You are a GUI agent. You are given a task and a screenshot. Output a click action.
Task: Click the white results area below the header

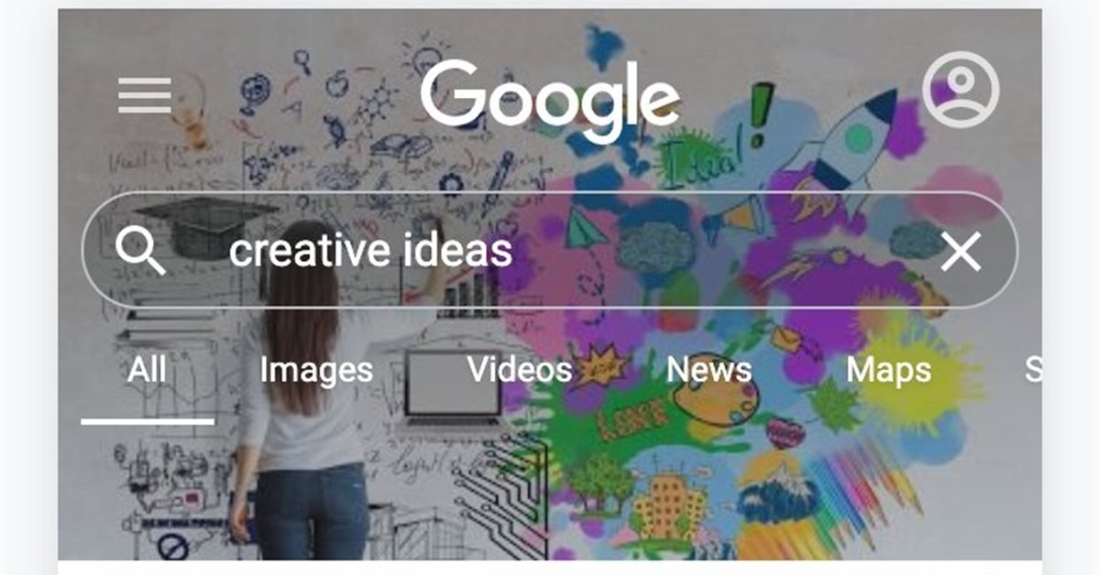550,568
